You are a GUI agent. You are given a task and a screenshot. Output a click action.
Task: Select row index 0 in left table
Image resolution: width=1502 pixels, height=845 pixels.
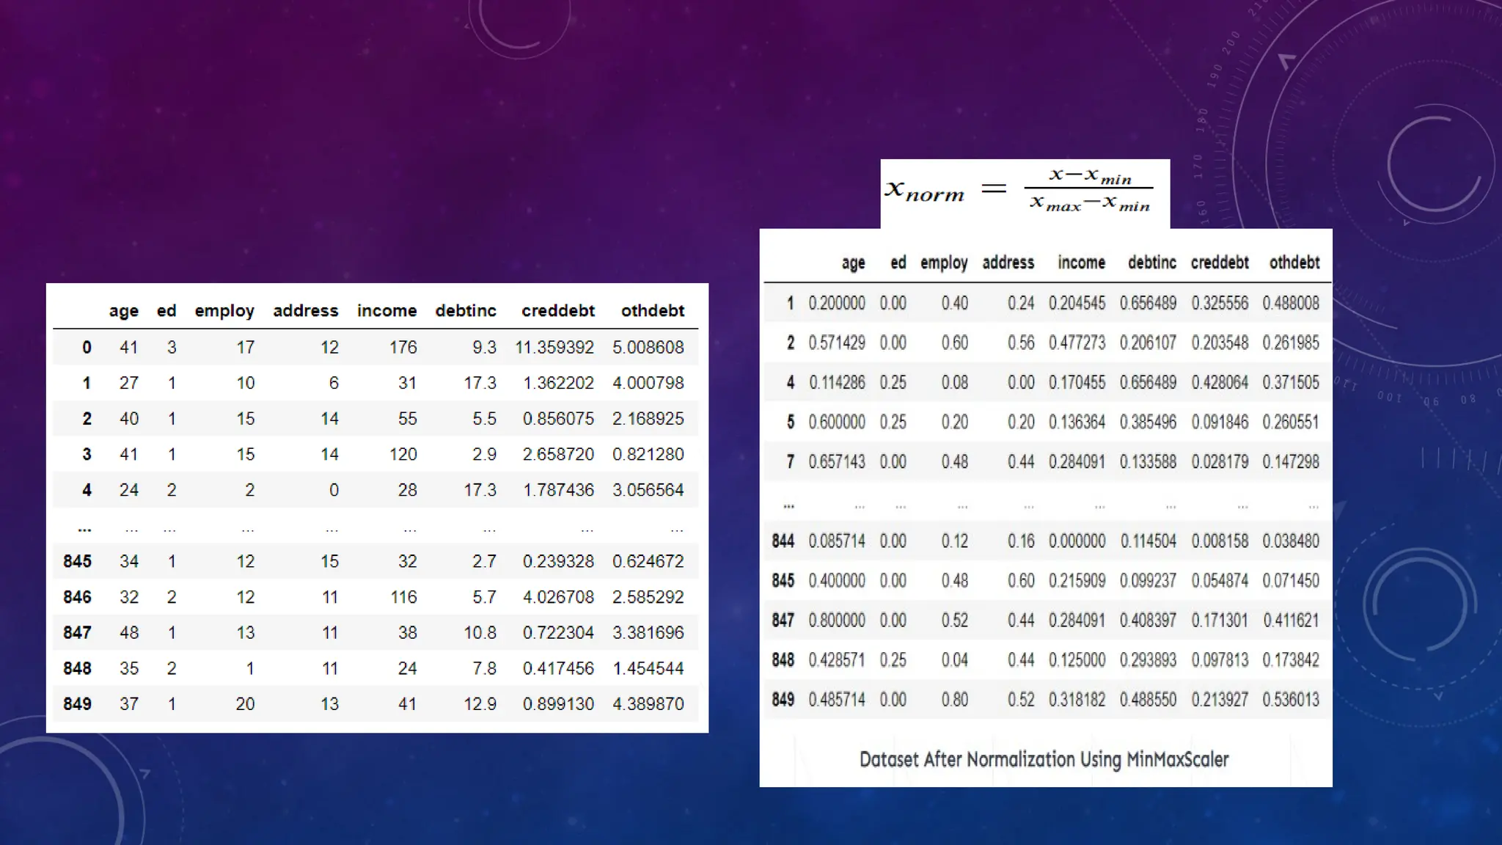pos(87,348)
